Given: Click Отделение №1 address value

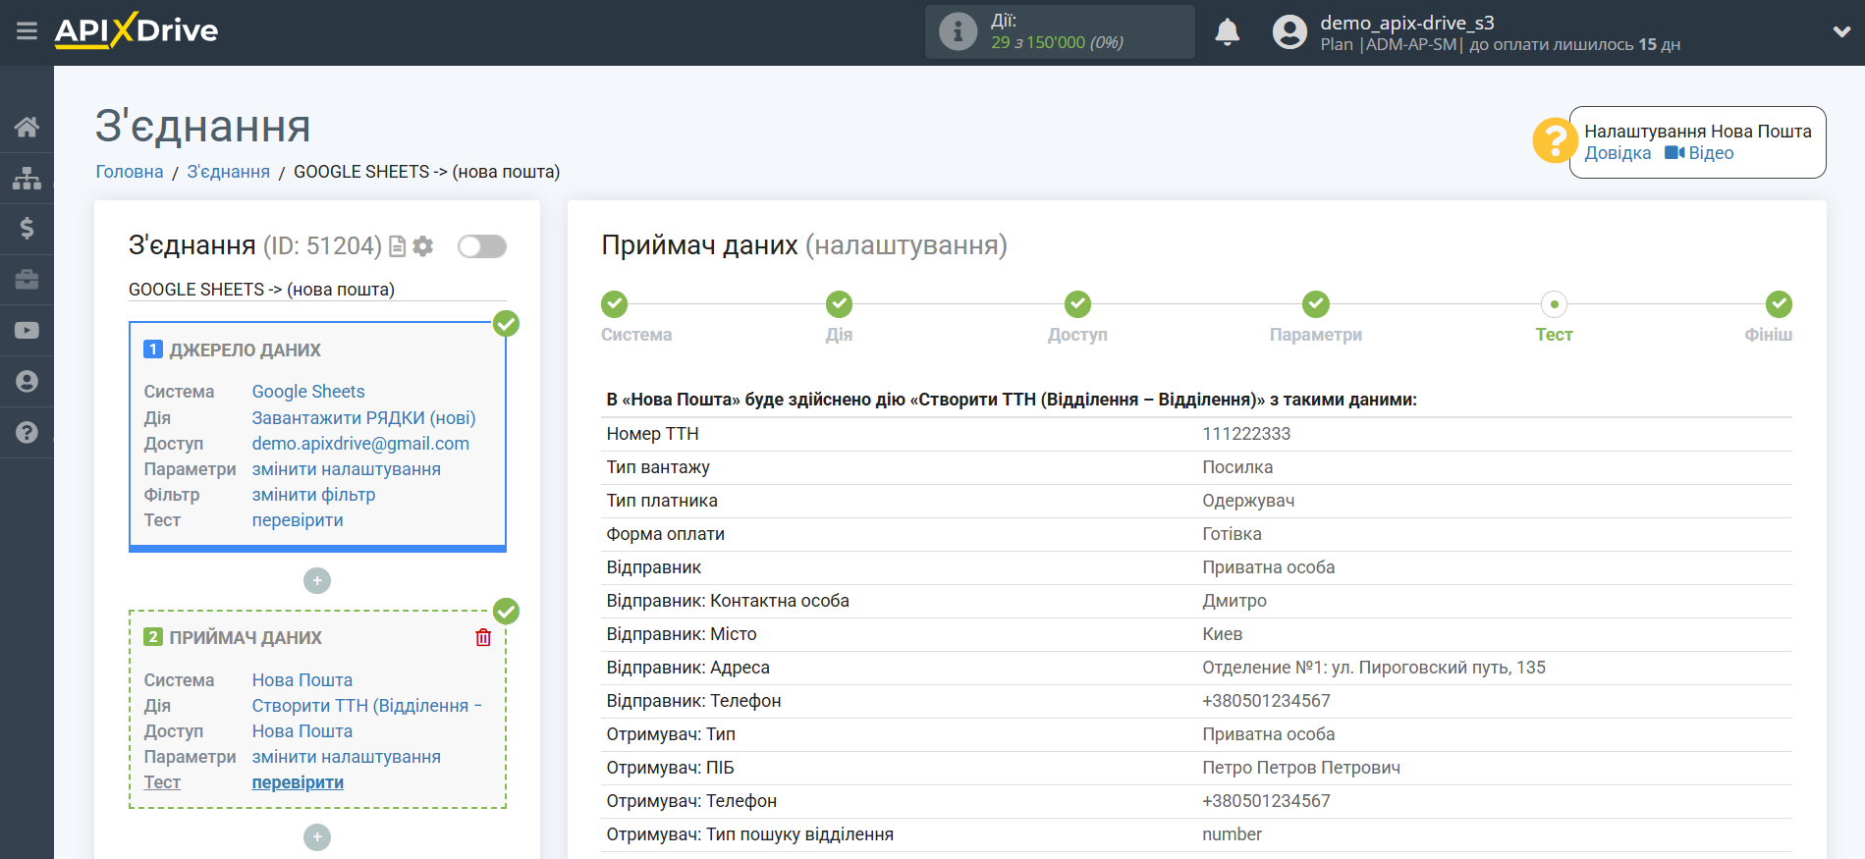Looking at the screenshot, I should point(1374,668).
